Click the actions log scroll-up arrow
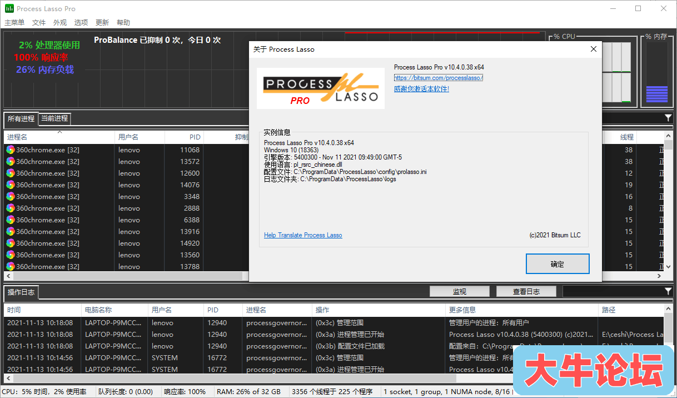The image size is (677, 398). tap(669, 309)
